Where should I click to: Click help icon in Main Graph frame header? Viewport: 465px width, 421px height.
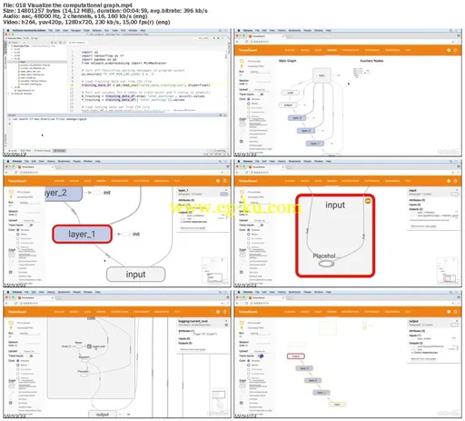[x=455, y=50]
